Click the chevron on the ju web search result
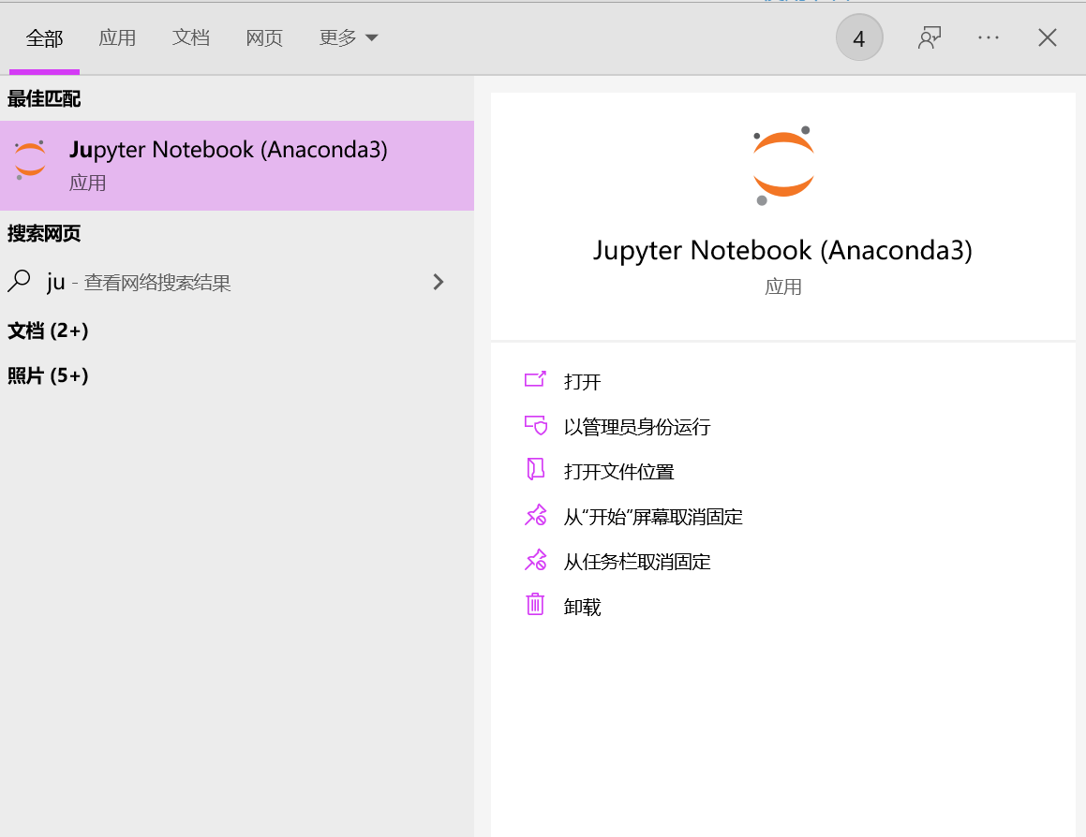Viewport: 1086px width, 837px height. pyautogui.click(x=438, y=282)
